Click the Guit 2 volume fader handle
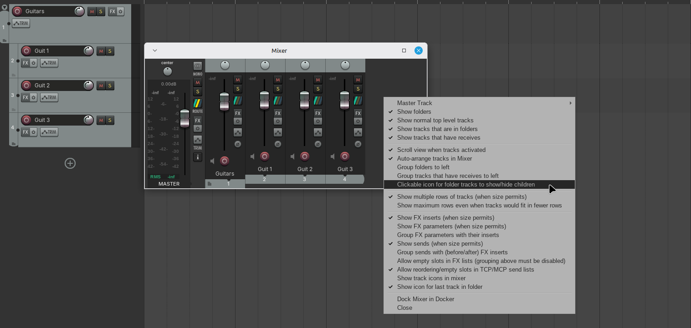Viewport: 691px width, 328px height. coord(305,101)
